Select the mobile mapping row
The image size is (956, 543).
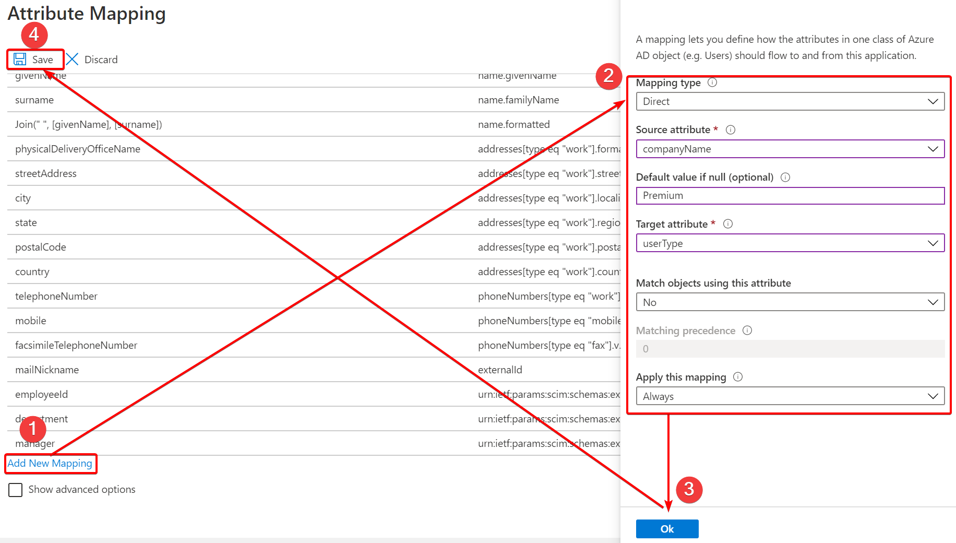click(x=314, y=321)
